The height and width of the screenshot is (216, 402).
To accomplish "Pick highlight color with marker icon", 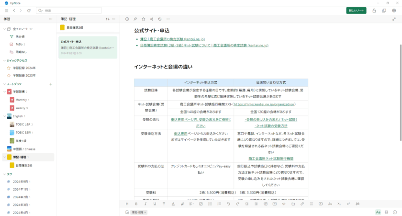I will (x=182, y=204).
